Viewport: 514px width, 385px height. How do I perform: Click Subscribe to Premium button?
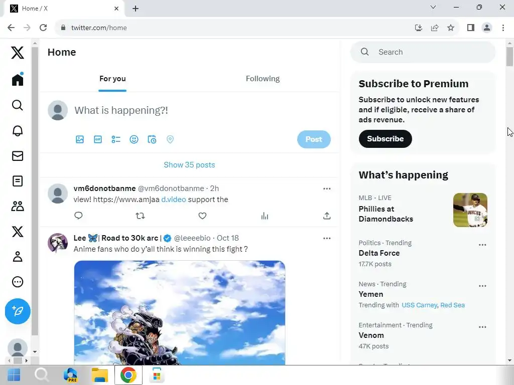385,139
